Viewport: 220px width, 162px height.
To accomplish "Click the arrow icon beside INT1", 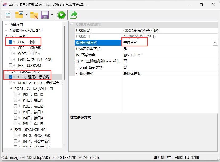I will tap(19, 141).
